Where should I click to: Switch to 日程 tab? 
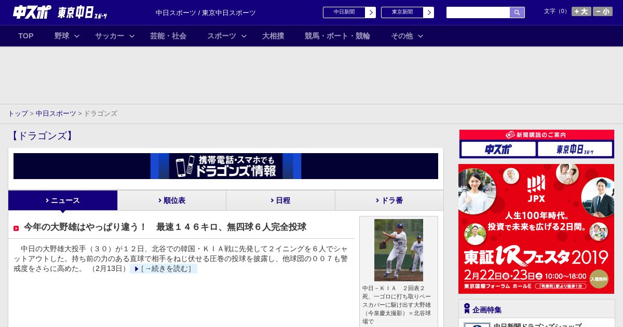tap(280, 200)
